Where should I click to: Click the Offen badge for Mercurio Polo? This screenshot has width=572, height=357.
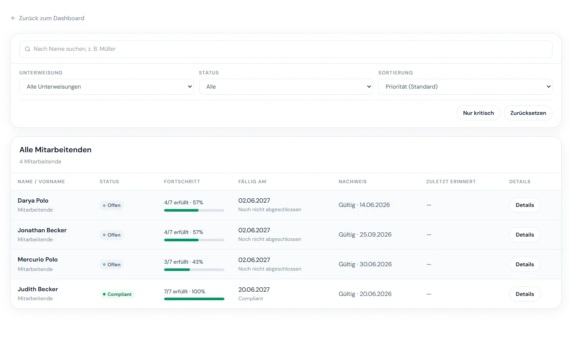[x=112, y=265]
